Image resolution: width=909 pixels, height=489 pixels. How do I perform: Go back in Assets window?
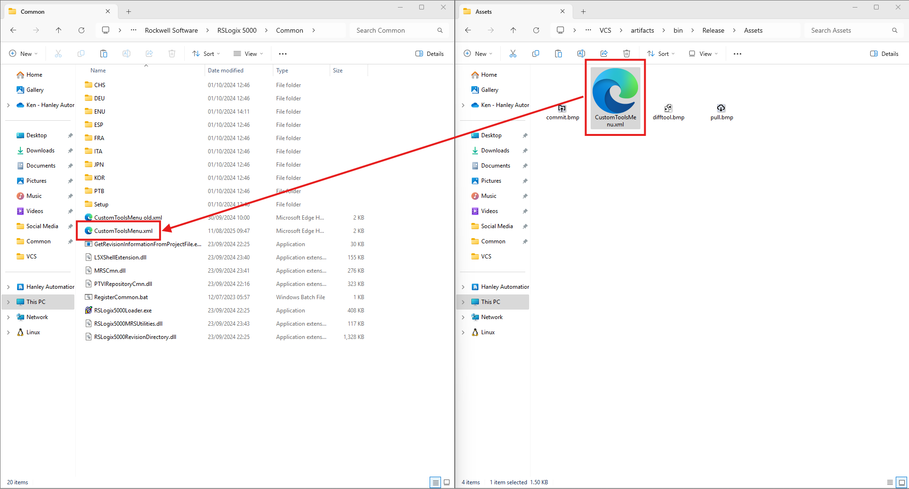(x=468, y=30)
